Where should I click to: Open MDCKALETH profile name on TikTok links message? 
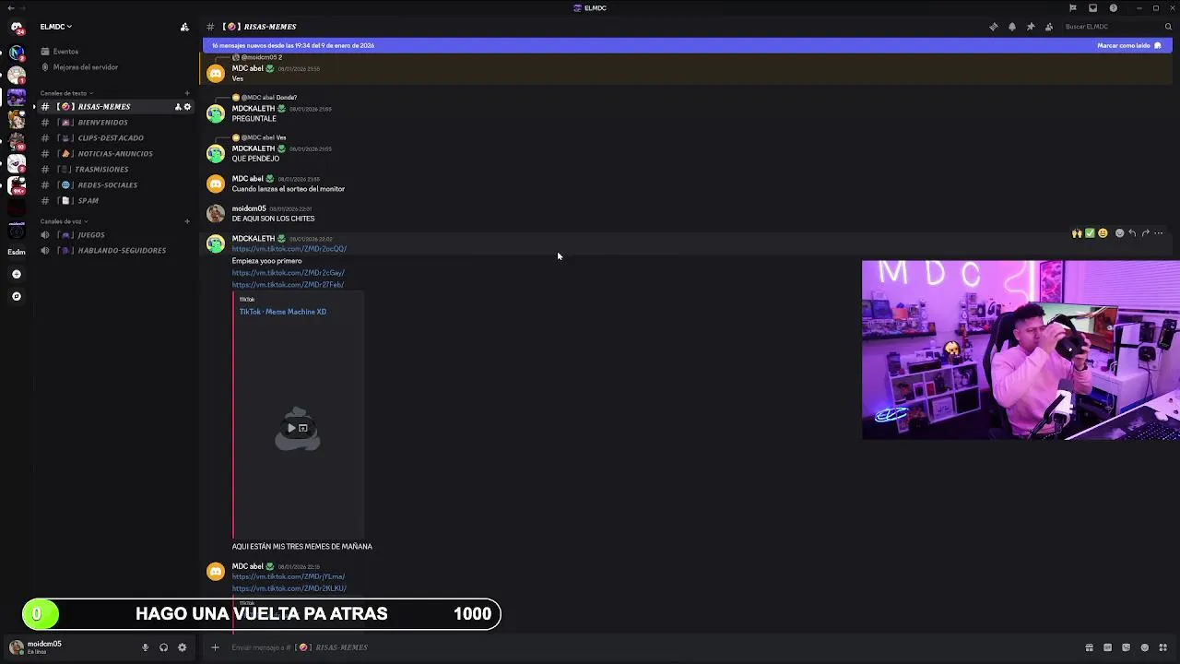click(x=253, y=239)
